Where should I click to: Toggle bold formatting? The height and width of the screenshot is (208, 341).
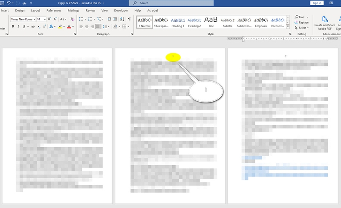[13, 26]
